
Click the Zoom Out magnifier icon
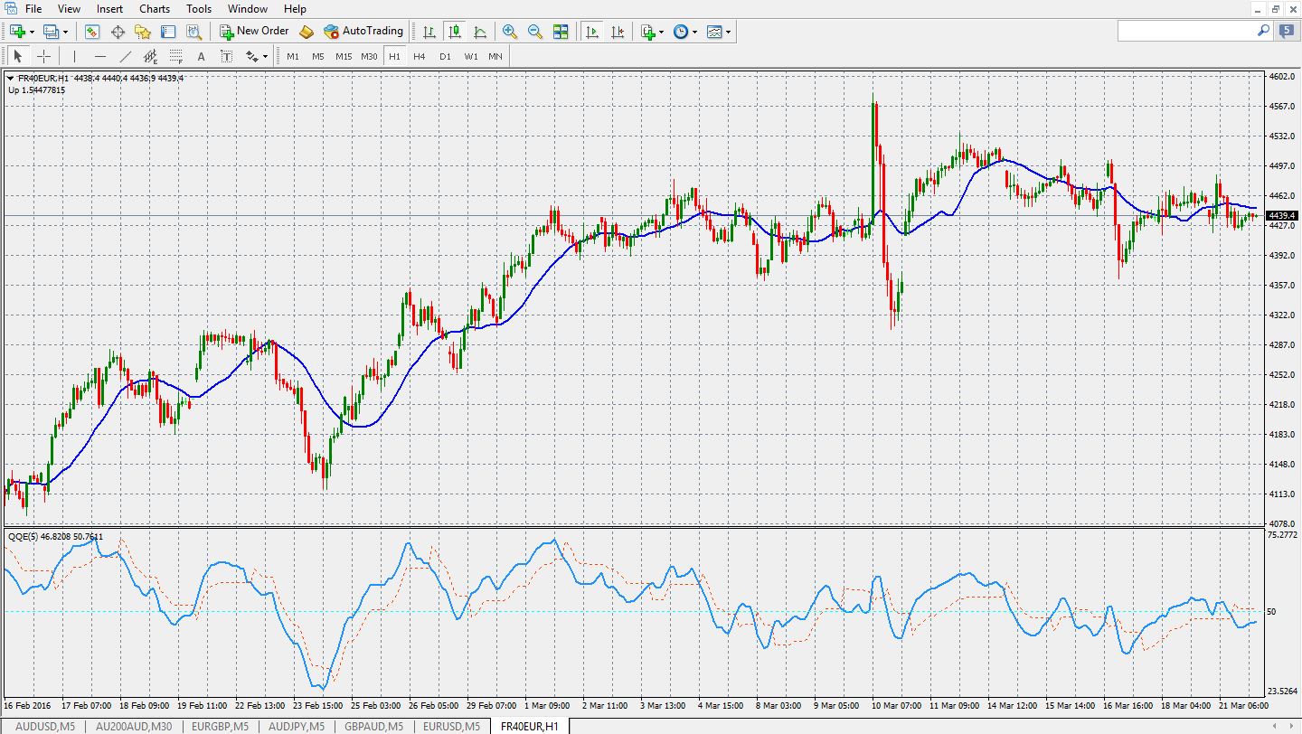coord(535,32)
